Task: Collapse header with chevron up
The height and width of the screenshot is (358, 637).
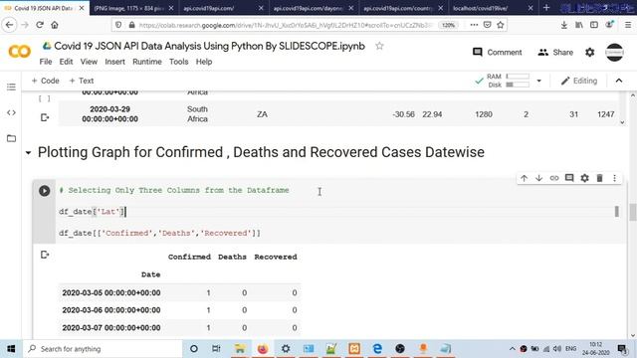Action: (x=619, y=81)
